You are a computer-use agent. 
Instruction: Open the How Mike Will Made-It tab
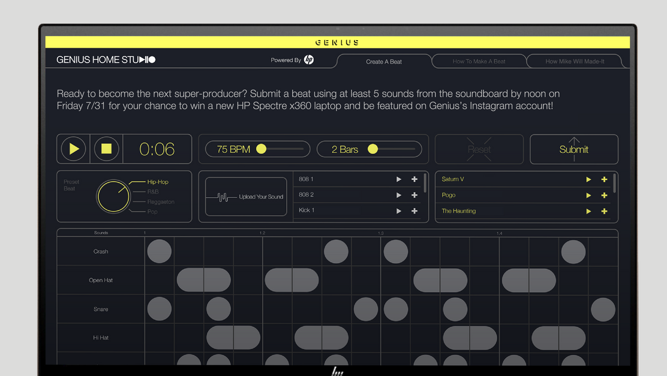[x=575, y=61]
